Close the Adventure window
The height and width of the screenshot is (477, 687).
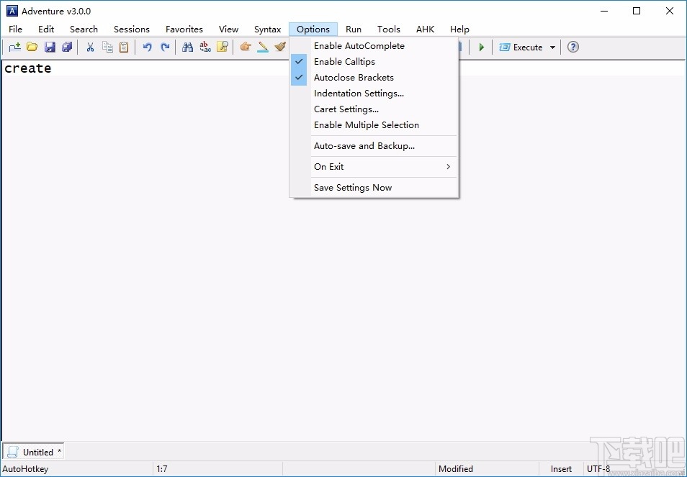pyautogui.click(x=670, y=11)
